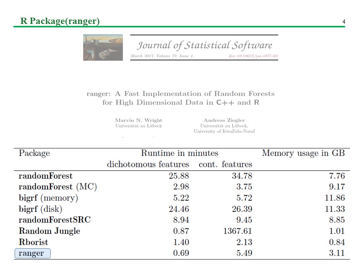
Task: Click the memory value 7.76
Action: (337, 176)
